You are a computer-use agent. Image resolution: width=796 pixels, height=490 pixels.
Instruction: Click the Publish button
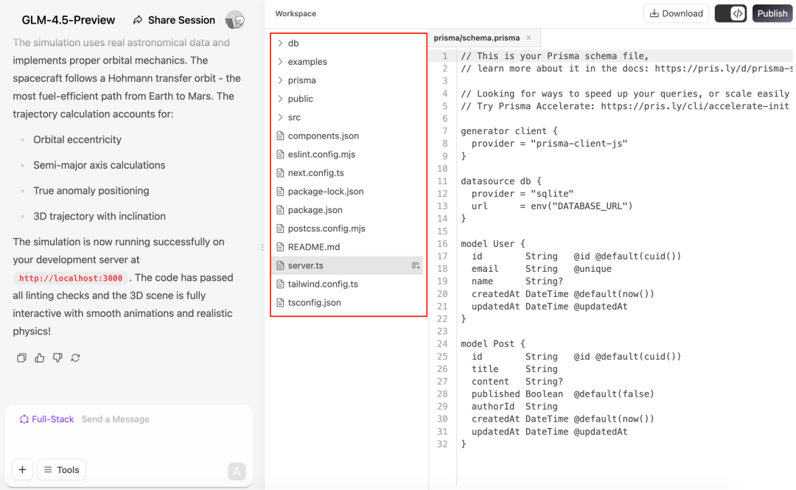click(x=772, y=14)
